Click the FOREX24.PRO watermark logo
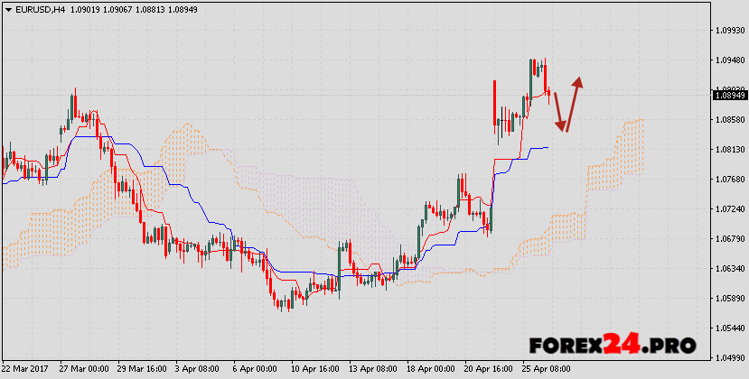 (612, 344)
